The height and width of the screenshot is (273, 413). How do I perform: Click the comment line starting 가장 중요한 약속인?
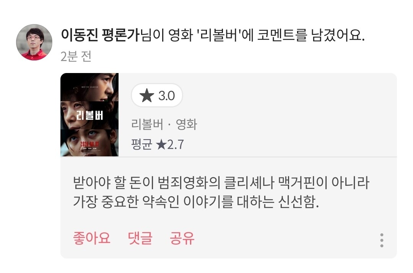point(196,202)
